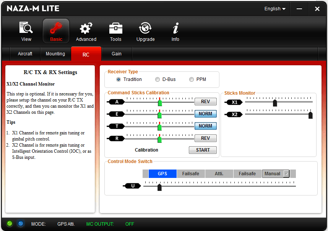This screenshot has width=328, height=231.
Task: Open the Upgrade panel
Action: coord(145,31)
